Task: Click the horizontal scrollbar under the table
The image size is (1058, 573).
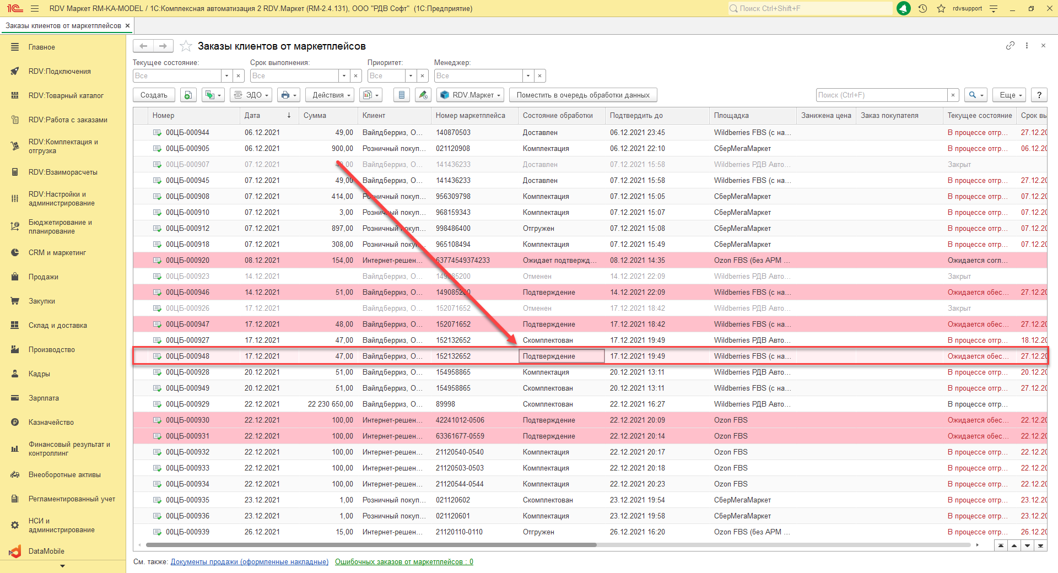Action: [371, 545]
